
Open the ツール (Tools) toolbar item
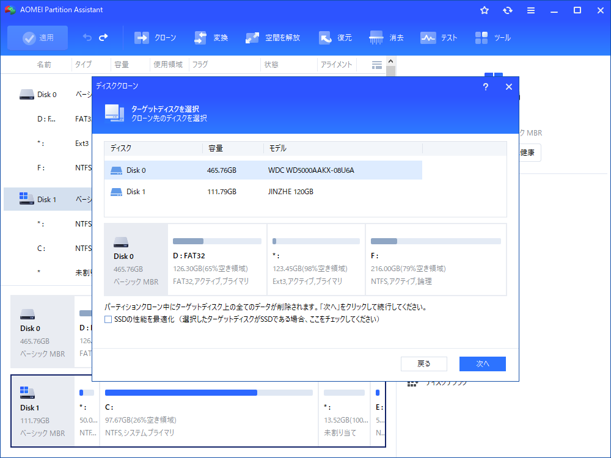(492, 38)
